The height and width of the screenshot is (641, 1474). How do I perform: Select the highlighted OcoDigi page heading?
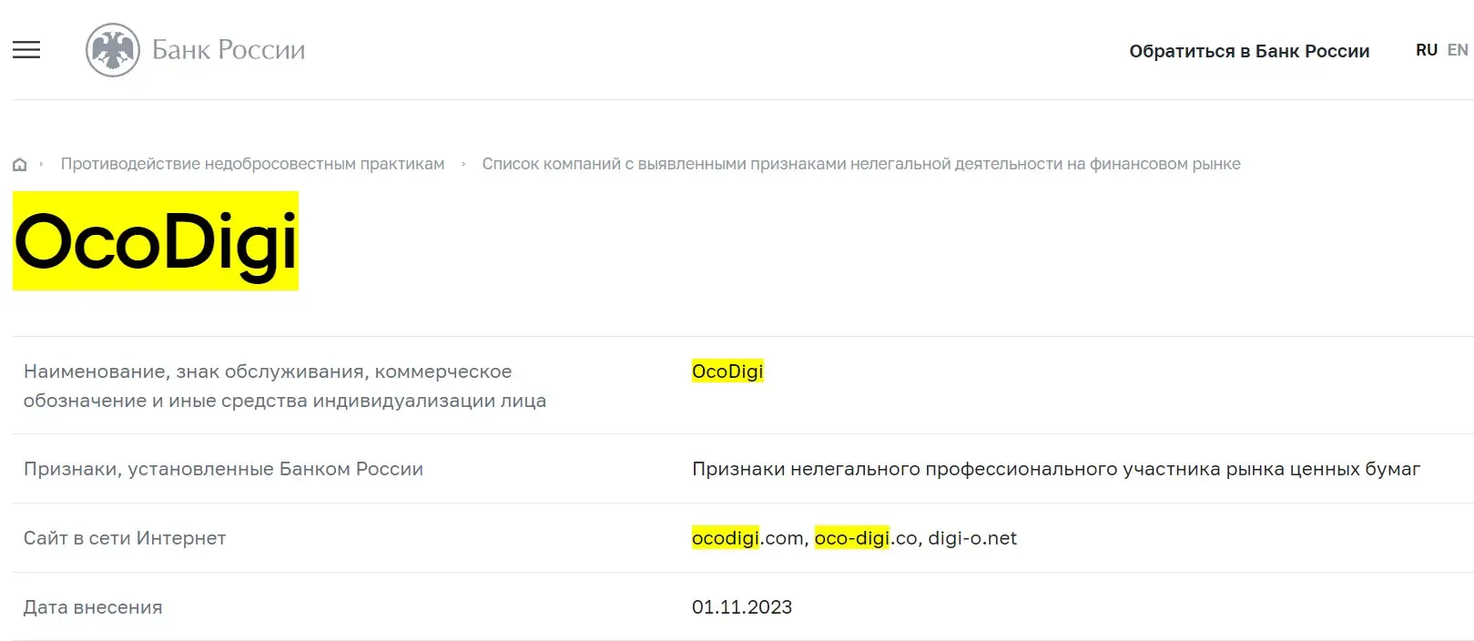pos(155,241)
